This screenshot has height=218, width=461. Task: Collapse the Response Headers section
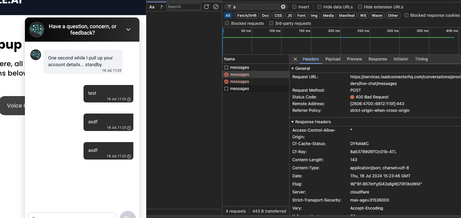coord(293,122)
